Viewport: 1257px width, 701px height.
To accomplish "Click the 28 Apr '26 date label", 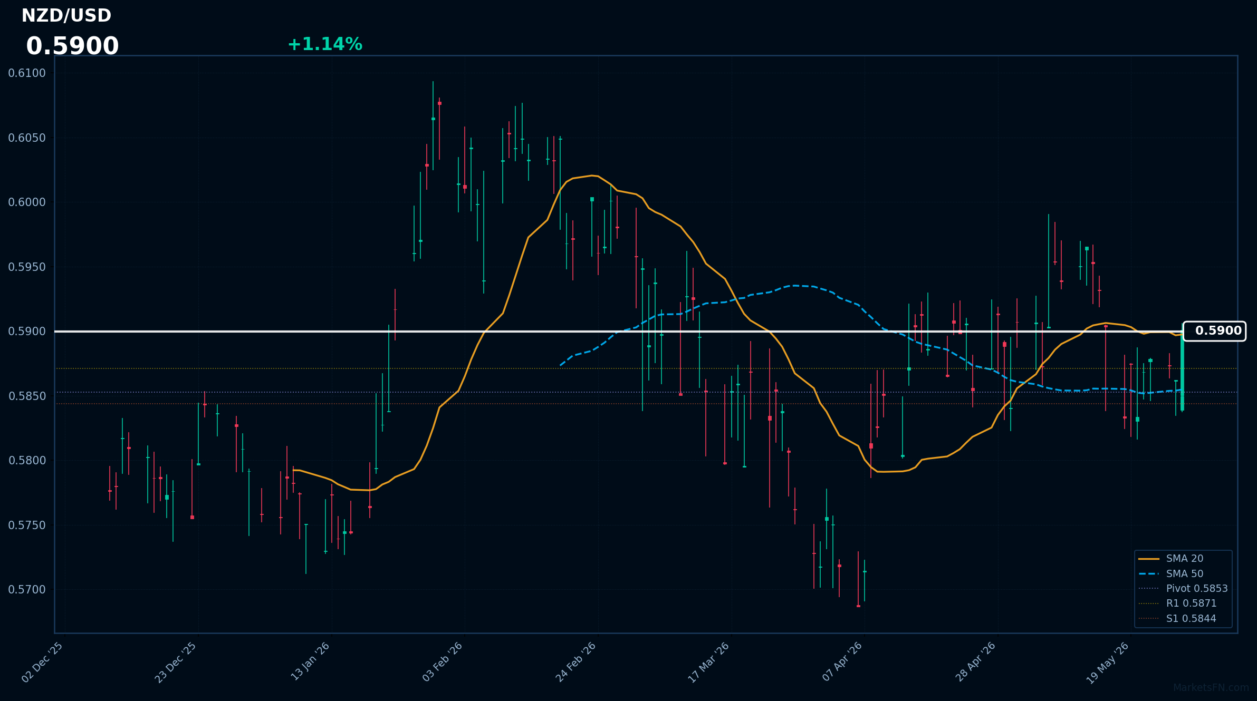I will pyautogui.click(x=976, y=662).
